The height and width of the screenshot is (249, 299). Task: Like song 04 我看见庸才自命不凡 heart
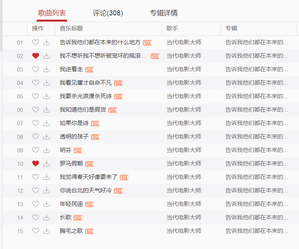coord(35,82)
